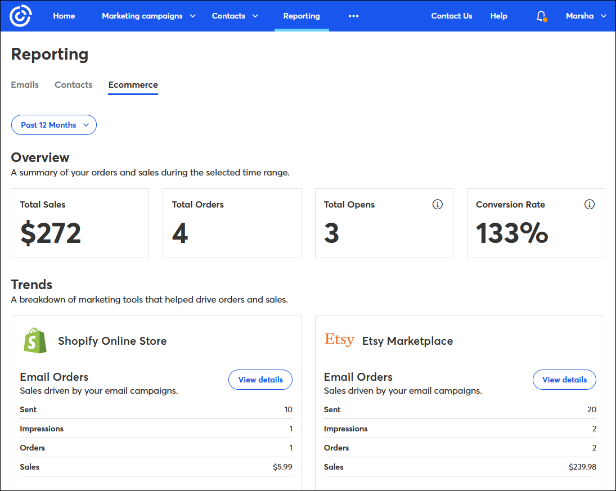The height and width of the screenshot is (491, 616).
Task: Select Reporting in the top navigation
Action: (x=302, y=16)
